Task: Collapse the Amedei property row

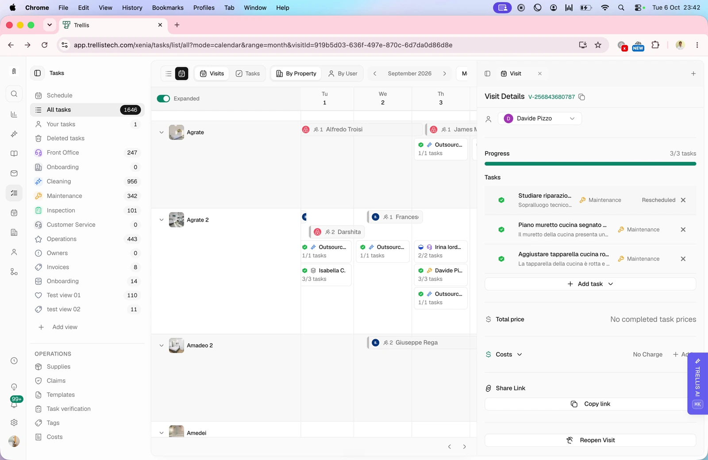Action: tap(162, 433)
